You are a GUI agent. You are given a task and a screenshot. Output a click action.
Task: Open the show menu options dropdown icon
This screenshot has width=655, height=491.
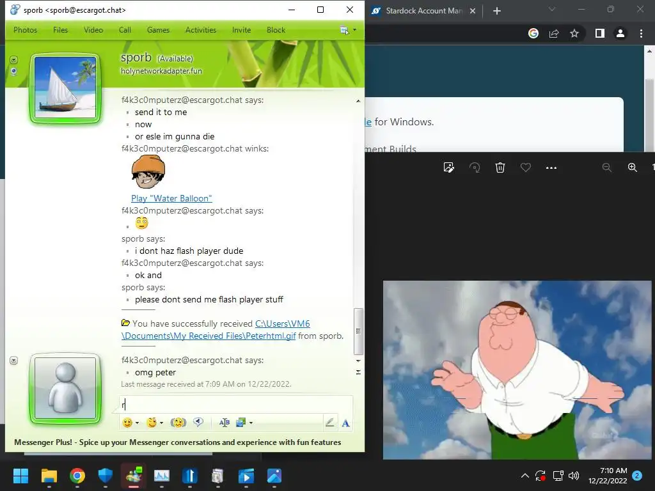pos(348,30)
